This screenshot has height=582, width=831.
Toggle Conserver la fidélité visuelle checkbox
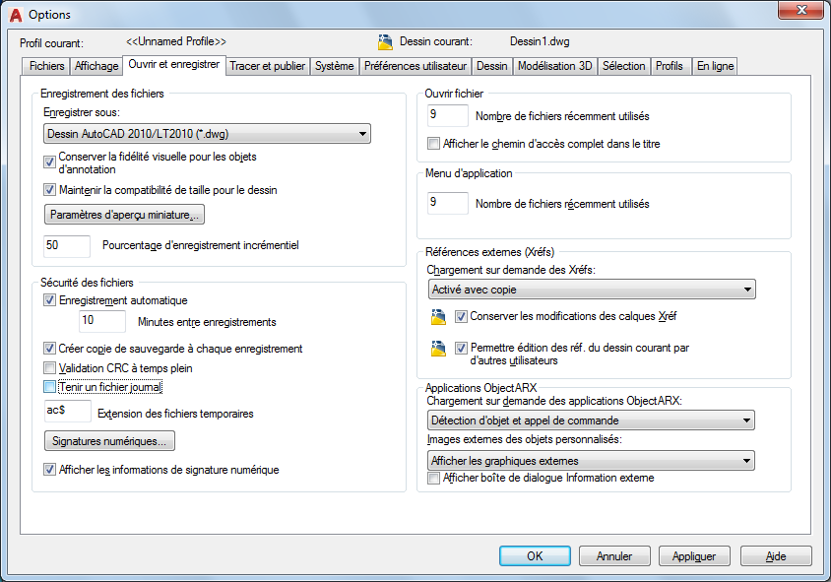coord(49,162)
